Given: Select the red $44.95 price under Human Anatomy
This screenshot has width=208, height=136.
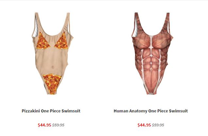Looking at the screenshot, I should [144, 125].
